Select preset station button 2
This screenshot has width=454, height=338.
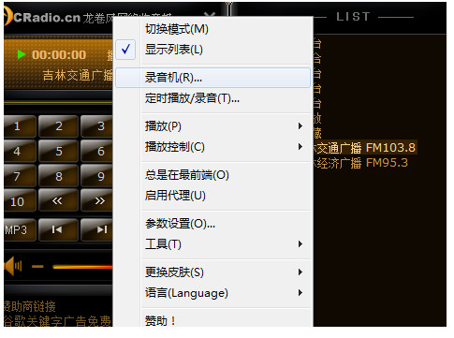click(x=58, y=126)
